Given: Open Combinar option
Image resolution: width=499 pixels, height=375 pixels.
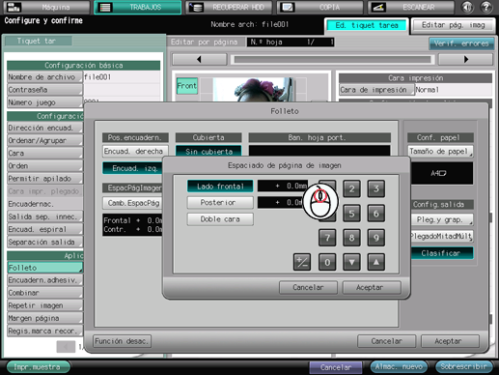Looking at the screenshot, I should (x=44, y=293).
